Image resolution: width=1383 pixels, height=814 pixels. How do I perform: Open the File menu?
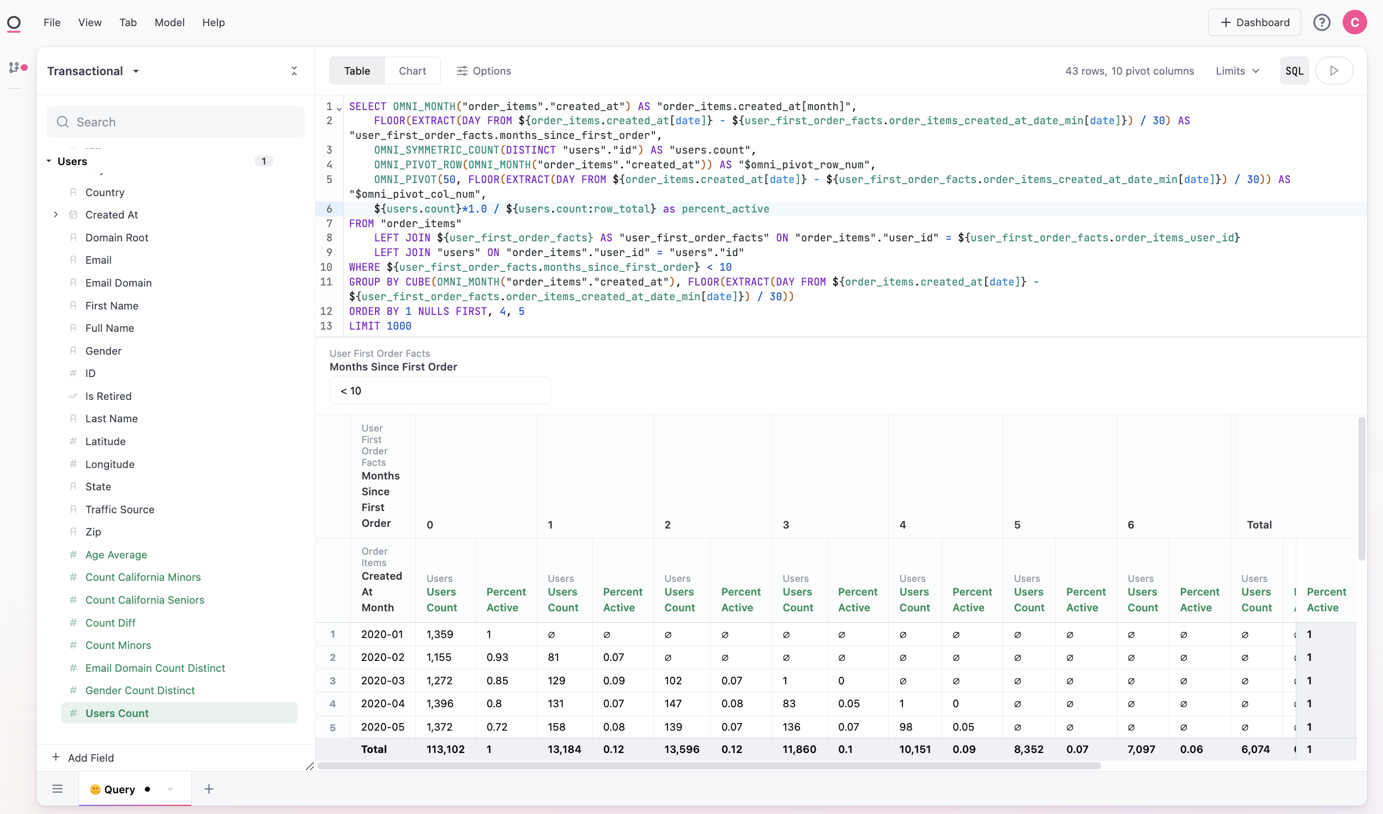coord(52,22)
